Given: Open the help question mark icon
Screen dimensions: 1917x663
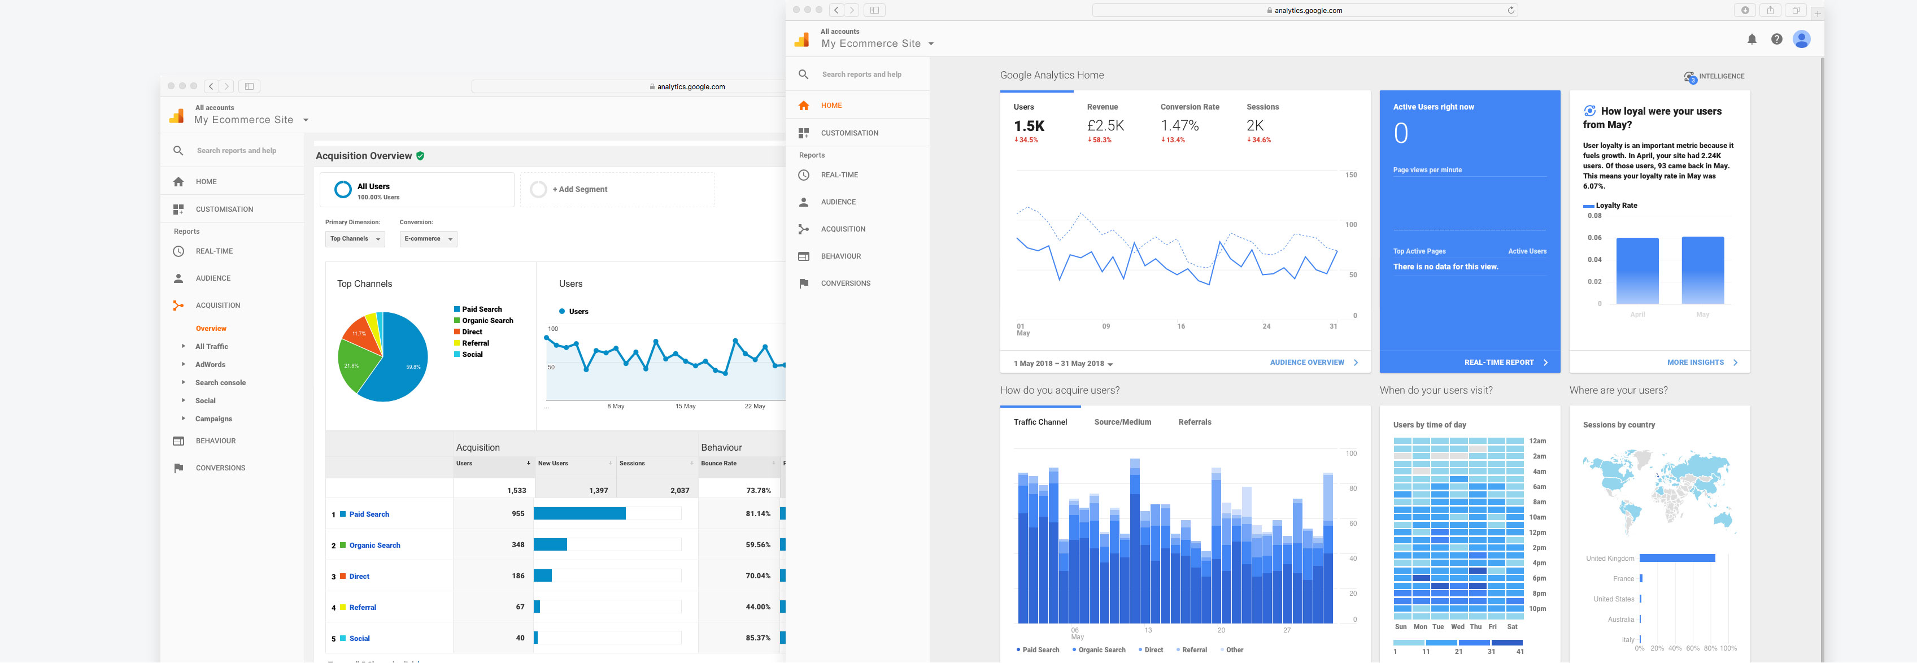Looking at the screenshot, I should click(1776, 40).
